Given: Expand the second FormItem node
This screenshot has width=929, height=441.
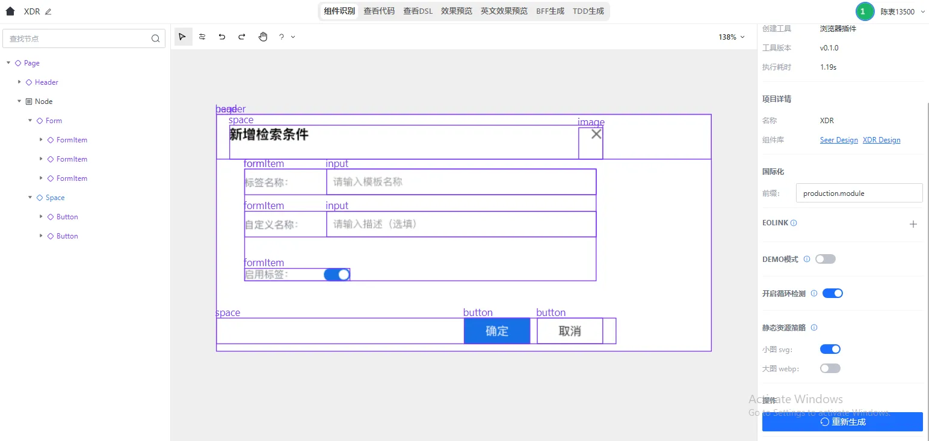Looking at the screenshot, I should pyautogui.click(x=41, y=159).
